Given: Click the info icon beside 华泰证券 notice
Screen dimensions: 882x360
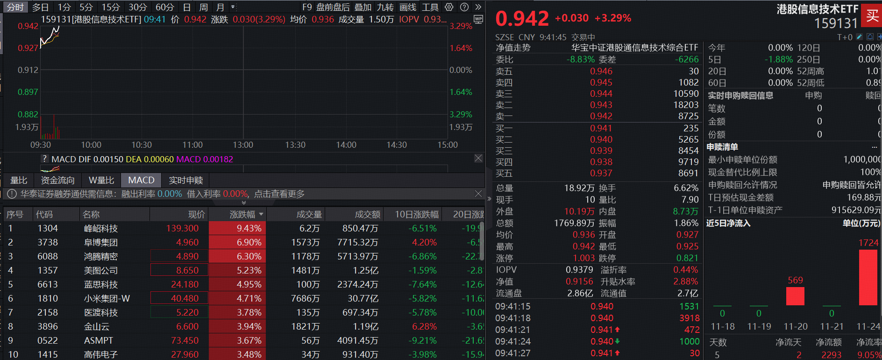Looking at the screenshot, I should (x=12, y=194).
